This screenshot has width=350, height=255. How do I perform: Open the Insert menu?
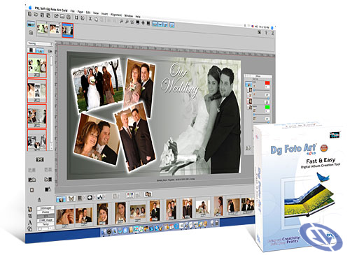[x=104, y=14]
